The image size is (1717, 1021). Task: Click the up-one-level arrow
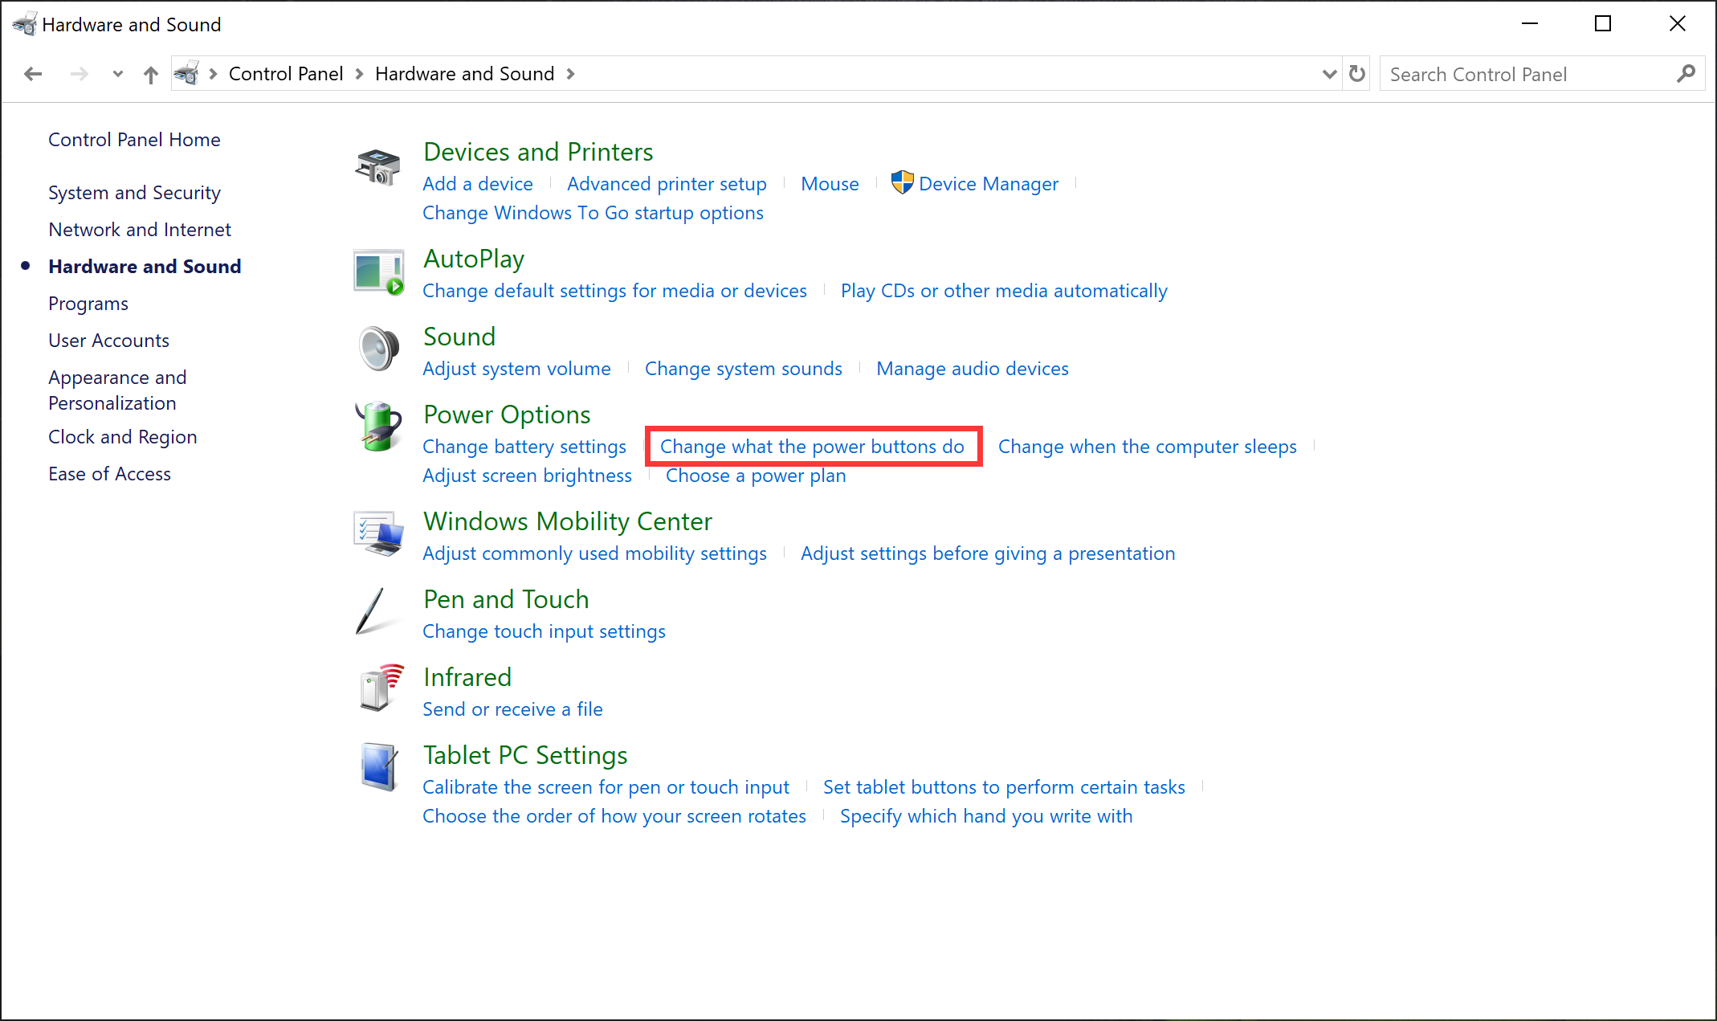(x=150, y=73)
